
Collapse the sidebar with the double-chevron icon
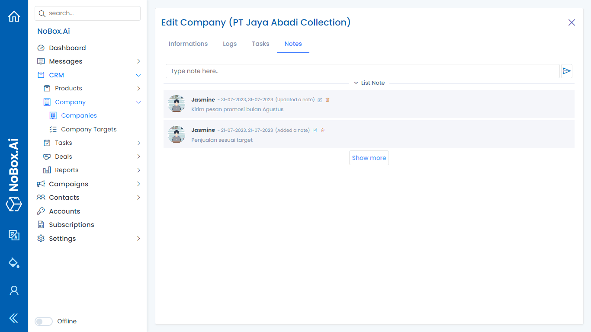[x=14, y=318]
